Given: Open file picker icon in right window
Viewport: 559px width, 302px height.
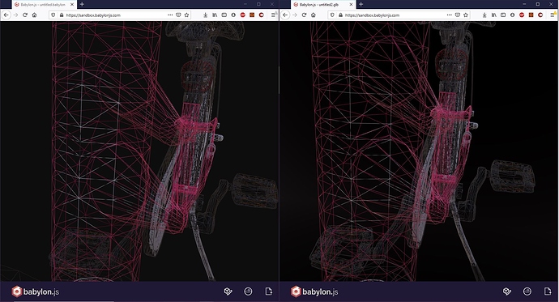Looking at the screenshot, I should click(548, 291).
